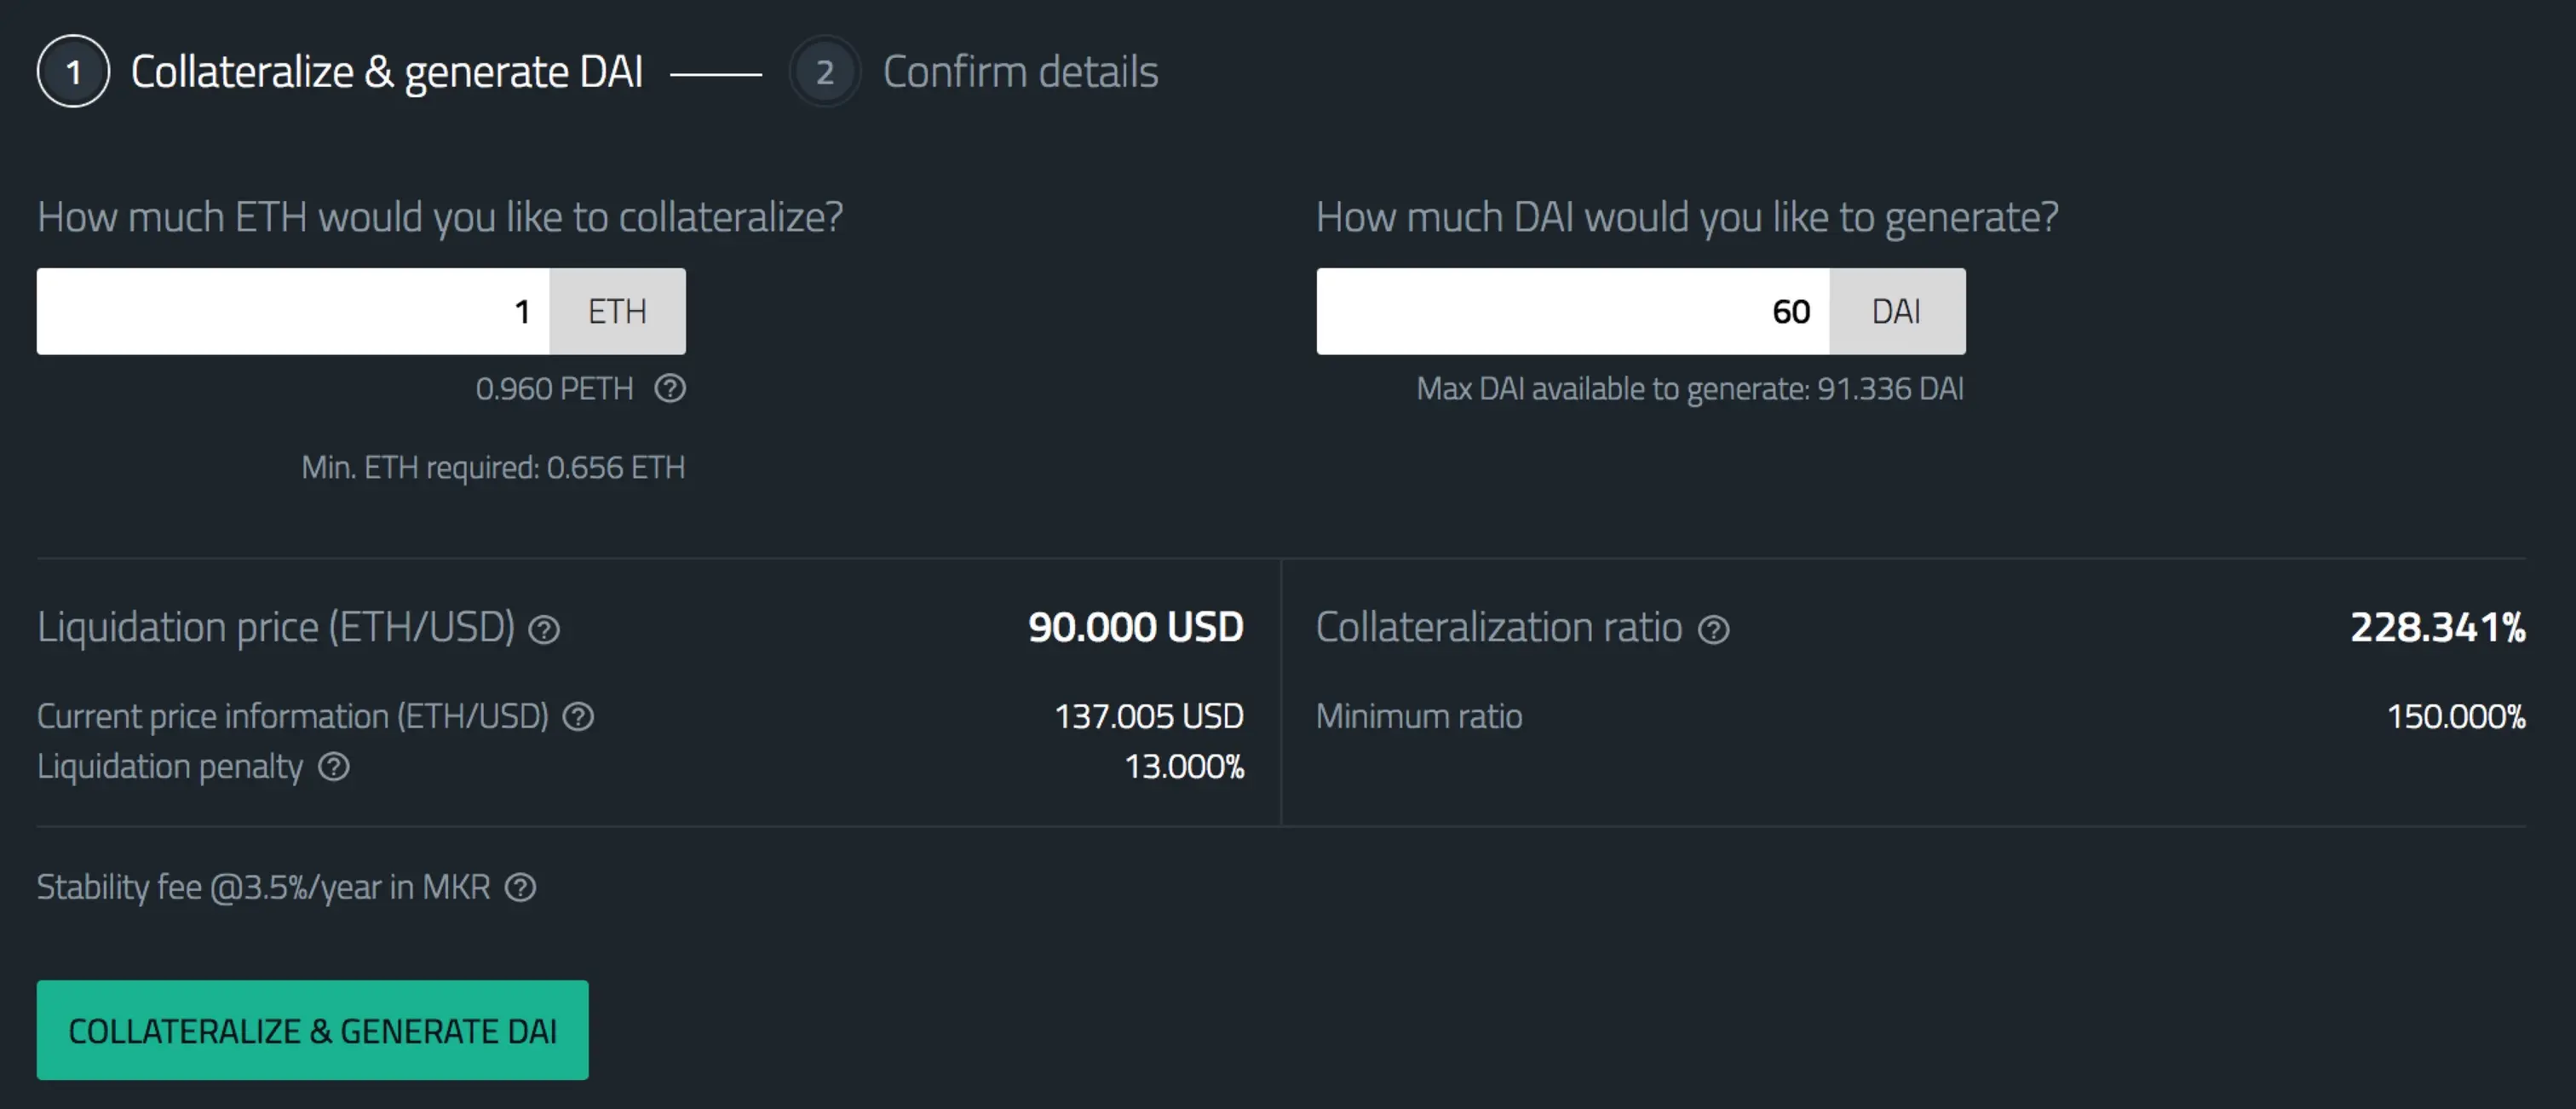The width and height of the screenshot is (2576, 1109).
Task: Click the Current price information help icon
Action: 578,717
